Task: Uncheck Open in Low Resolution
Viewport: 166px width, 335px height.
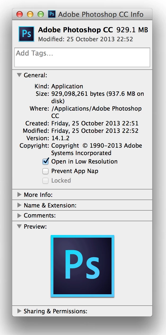Action: [46, 161]
